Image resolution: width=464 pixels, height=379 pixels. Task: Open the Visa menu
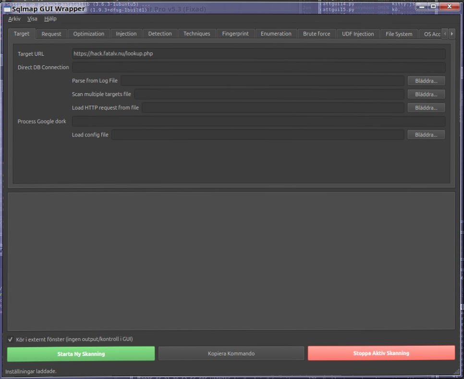[x=32, y=19]
